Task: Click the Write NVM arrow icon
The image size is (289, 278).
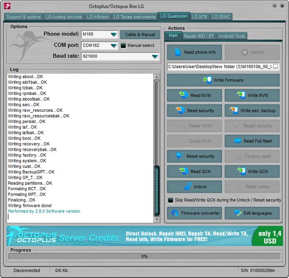Action: [x=241, y=95]
